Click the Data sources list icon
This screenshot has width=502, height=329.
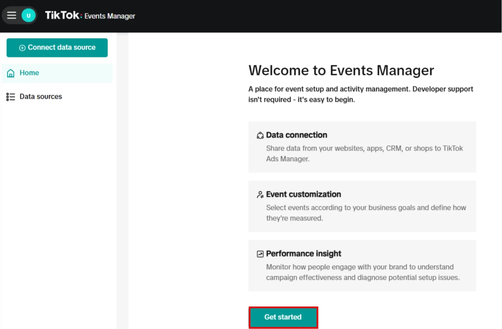tap(11, 97)
